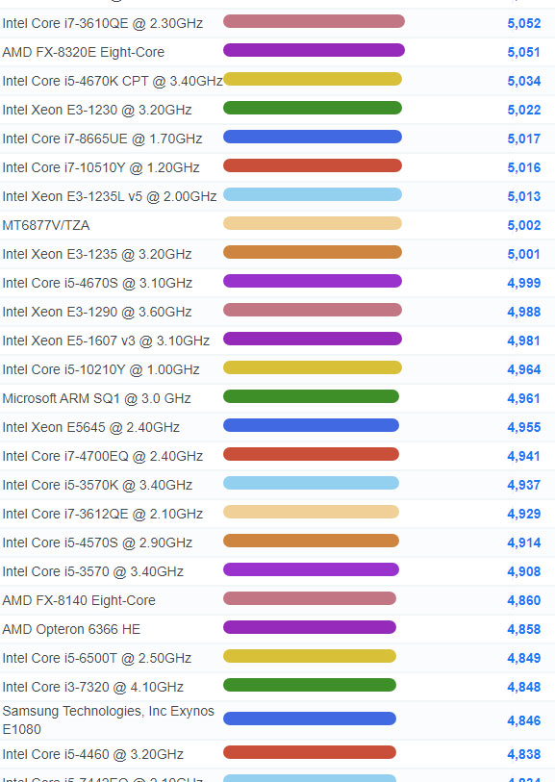This screenshot has width=555, height=782.
Task: Open AMD FX-8320E Eight-Core entry
Action: tap(84, 52)
